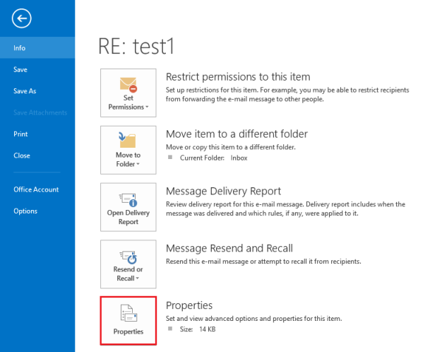Click the Move to Folder icon
This screenshot has width=425, height=352.
click(127, 140)
